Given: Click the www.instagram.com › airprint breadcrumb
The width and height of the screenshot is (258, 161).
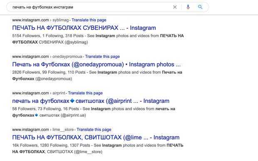Looking at the screenshot, I should 39,93.
